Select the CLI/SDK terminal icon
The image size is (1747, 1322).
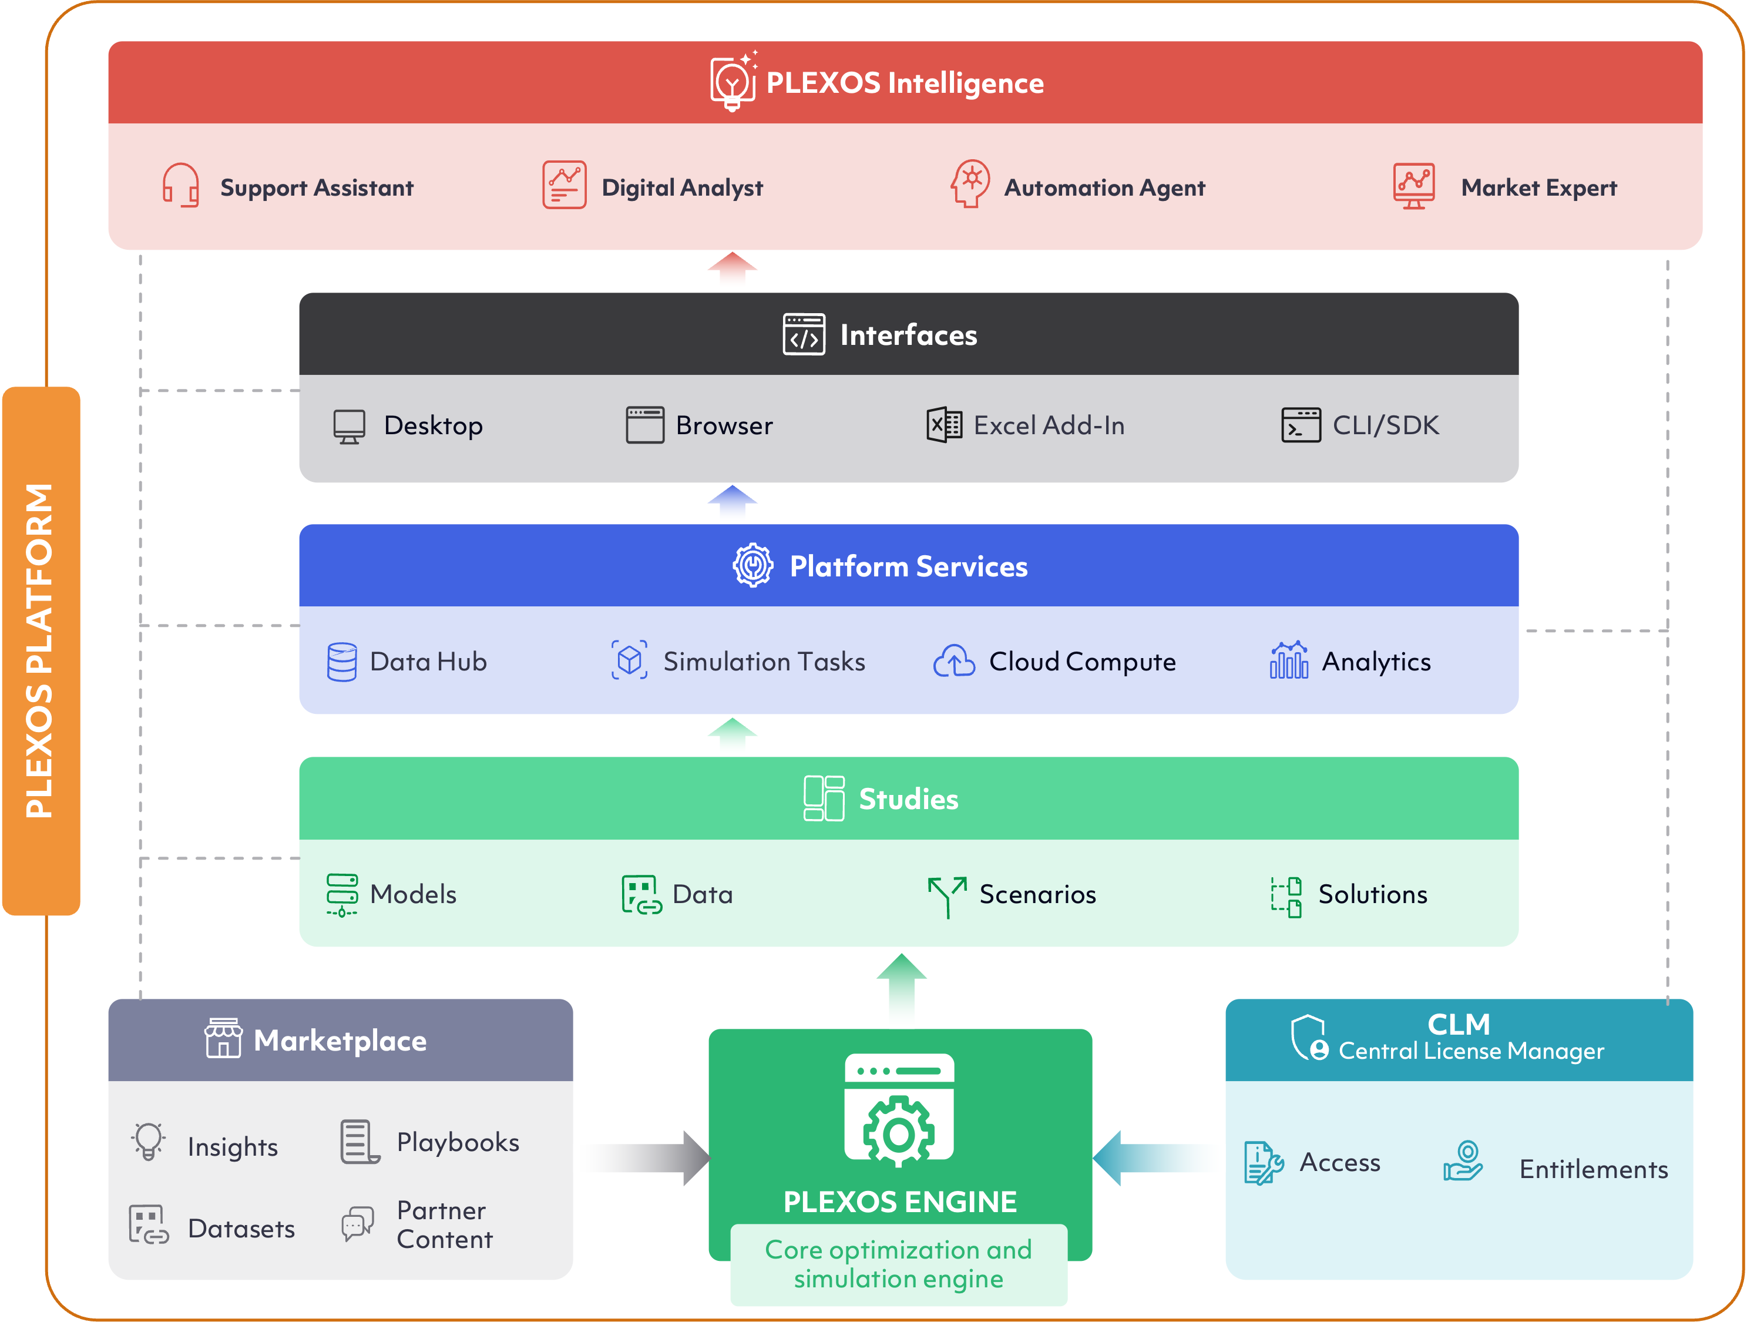click(1301, 425)
